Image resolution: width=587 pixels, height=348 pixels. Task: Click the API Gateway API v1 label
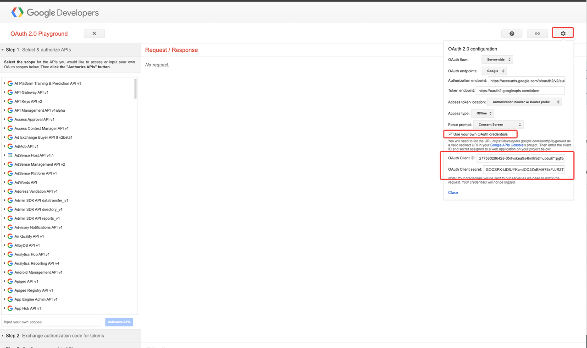(31, 92)
